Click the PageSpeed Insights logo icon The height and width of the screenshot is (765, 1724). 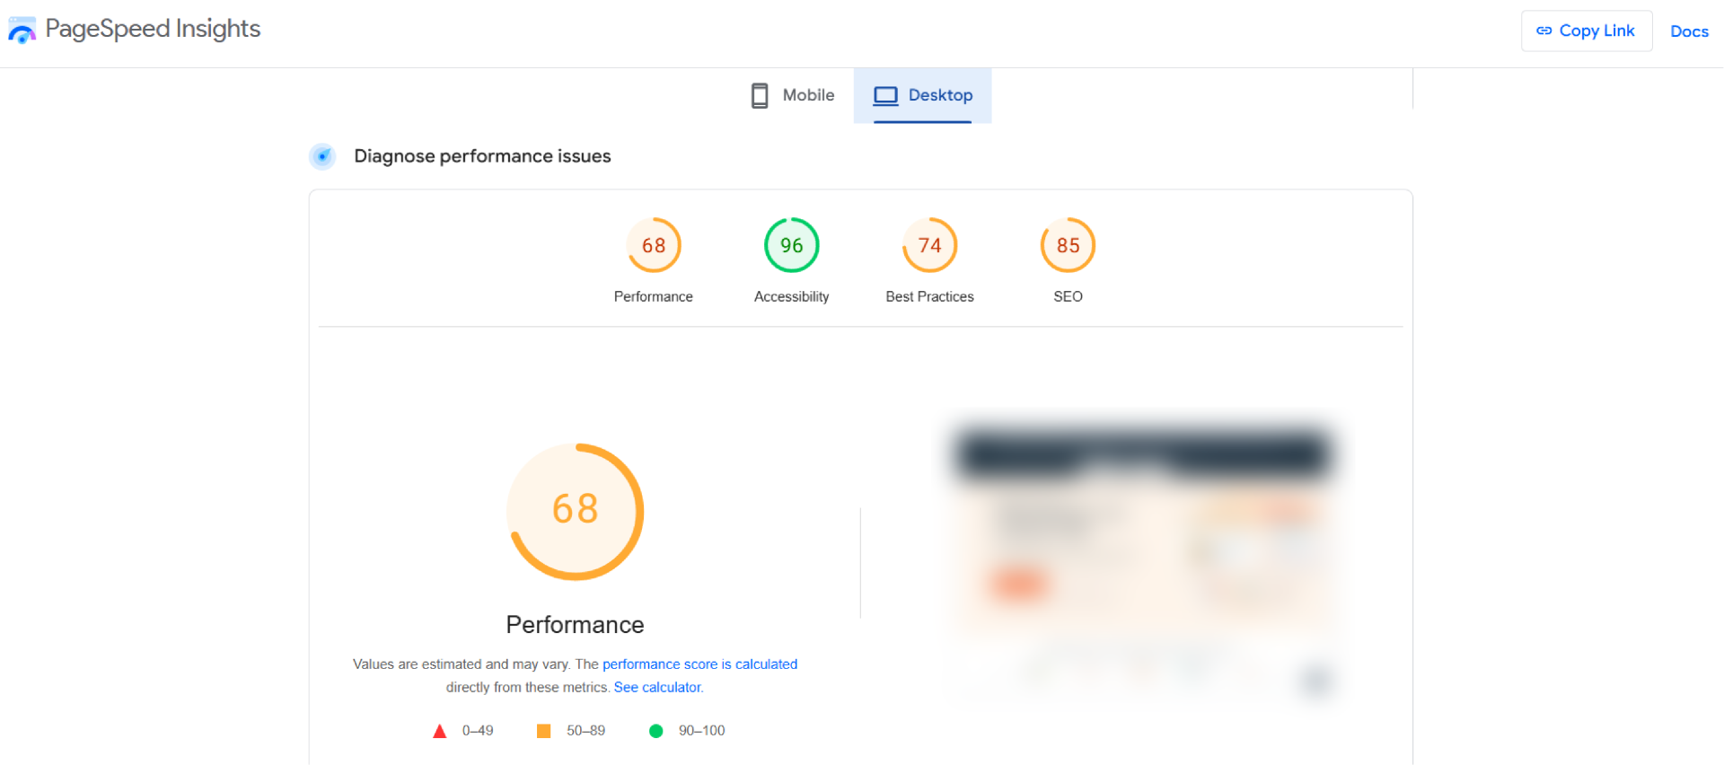(22, 31)
